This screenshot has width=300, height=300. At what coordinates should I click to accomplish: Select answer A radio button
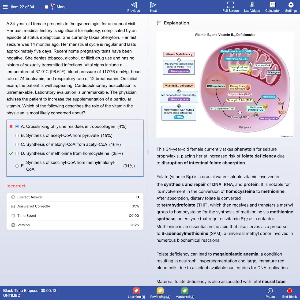pos(17,126)
